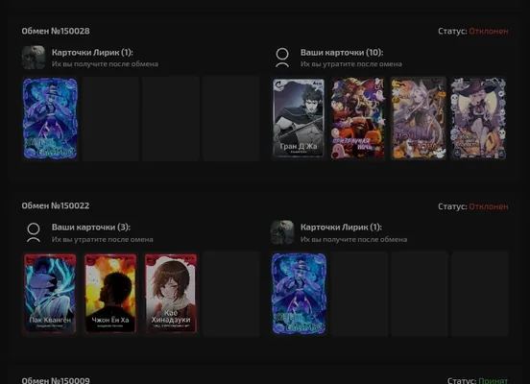
Task: Click your profile icon in exchange №150028
Action: tap(282, 58)
